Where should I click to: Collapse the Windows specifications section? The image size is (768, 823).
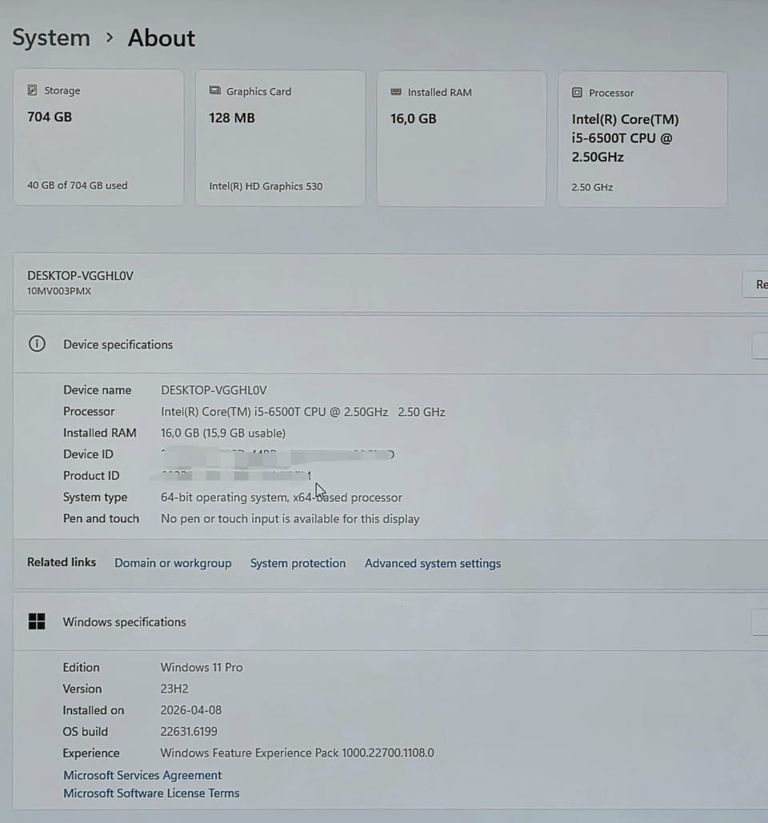coord(760,622)
